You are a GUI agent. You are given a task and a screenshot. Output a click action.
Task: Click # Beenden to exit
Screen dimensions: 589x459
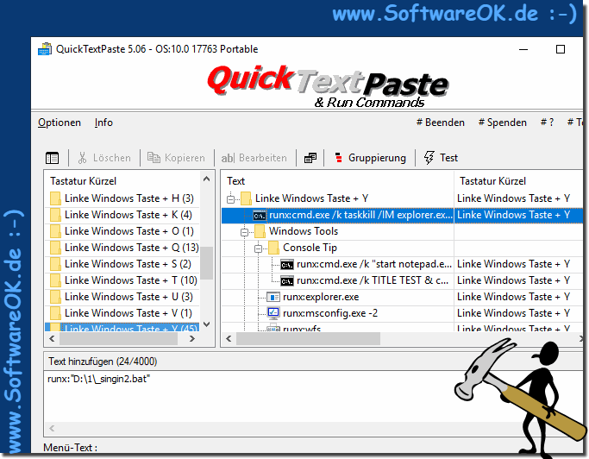click(441, 123)
